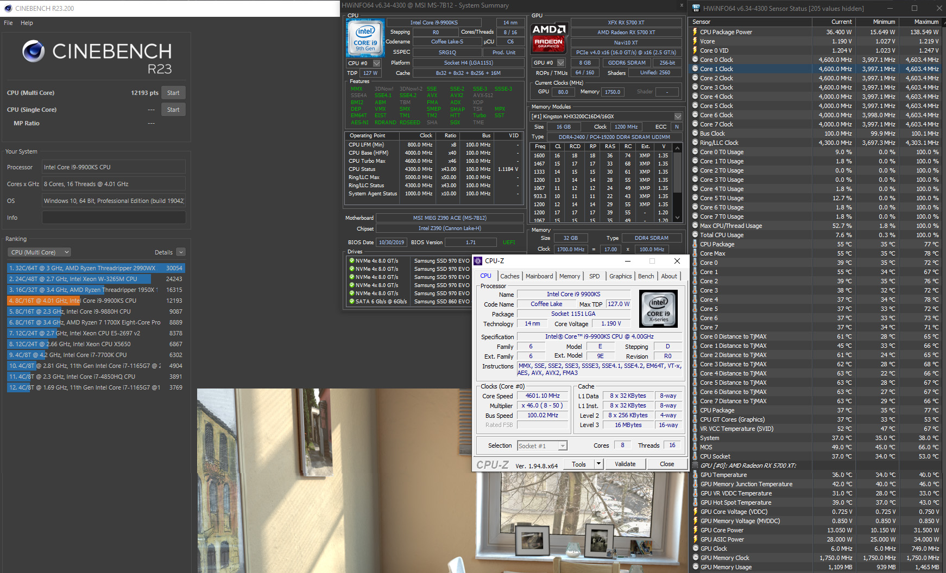The image size is (946, 573).
Task: Close the HWiNFO System Summary window
Action: pos(682,5)
